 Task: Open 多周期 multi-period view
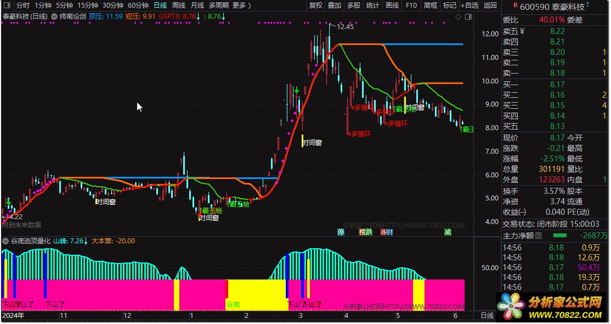point(219,5)
